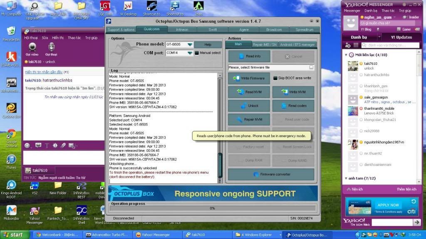Viewport: 426px width, 239px height.
Task: Open Hội thoại menu in chat window
Action: (x=31, y=38)
